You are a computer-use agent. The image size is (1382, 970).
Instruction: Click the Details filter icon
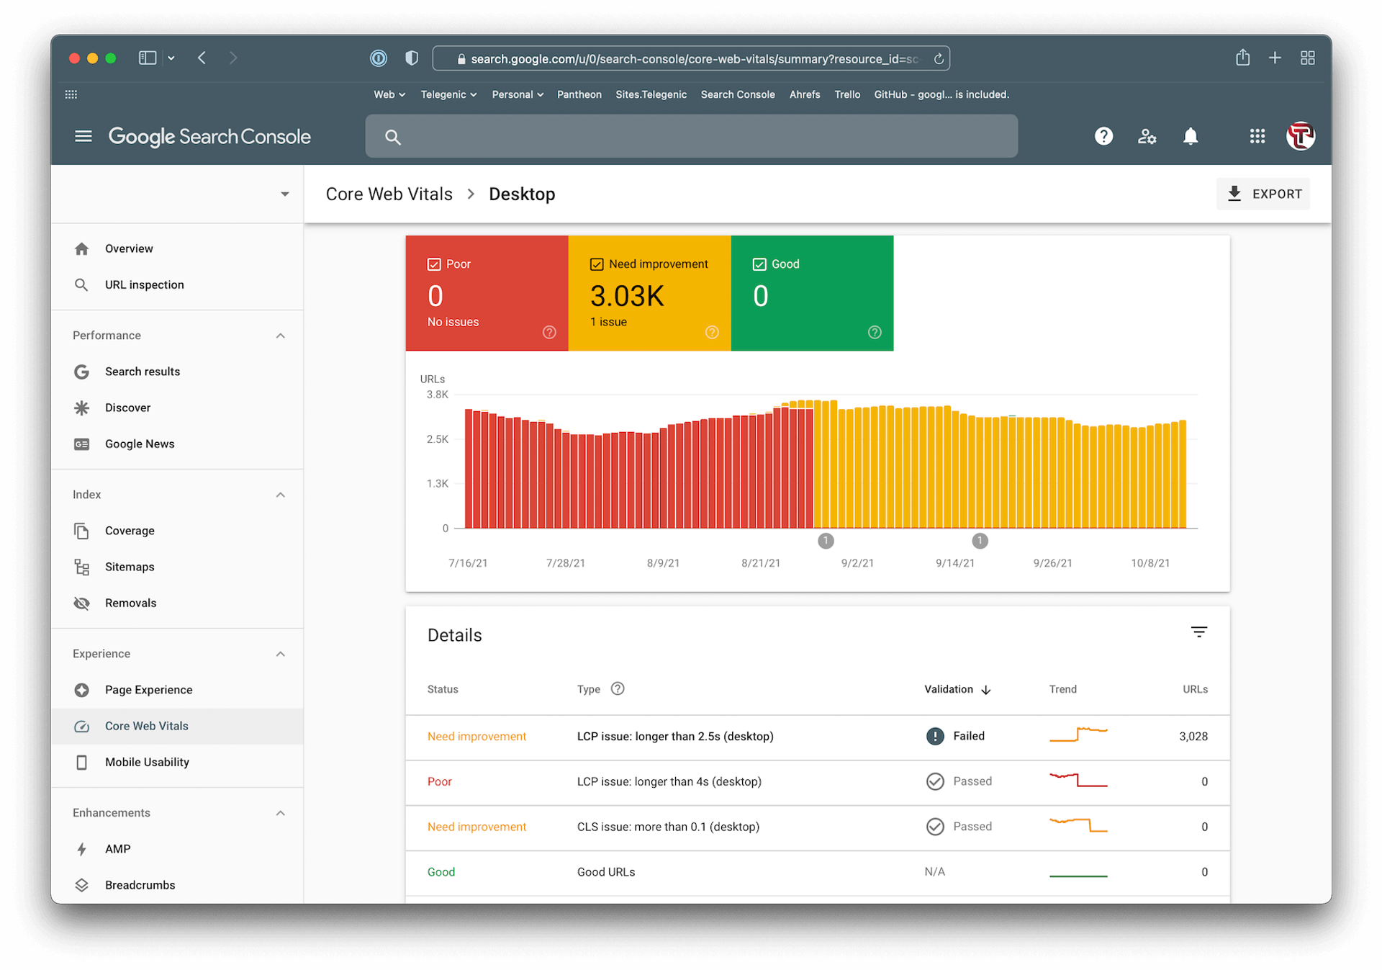[1198, 632]
